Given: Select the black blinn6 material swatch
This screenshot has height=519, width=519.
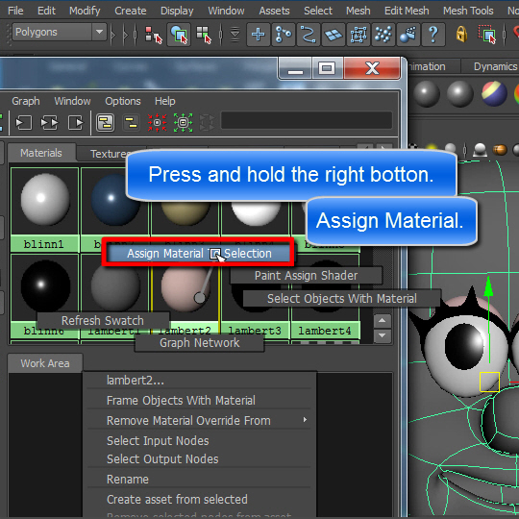Looking at the screenshot, I should (45, 286).
